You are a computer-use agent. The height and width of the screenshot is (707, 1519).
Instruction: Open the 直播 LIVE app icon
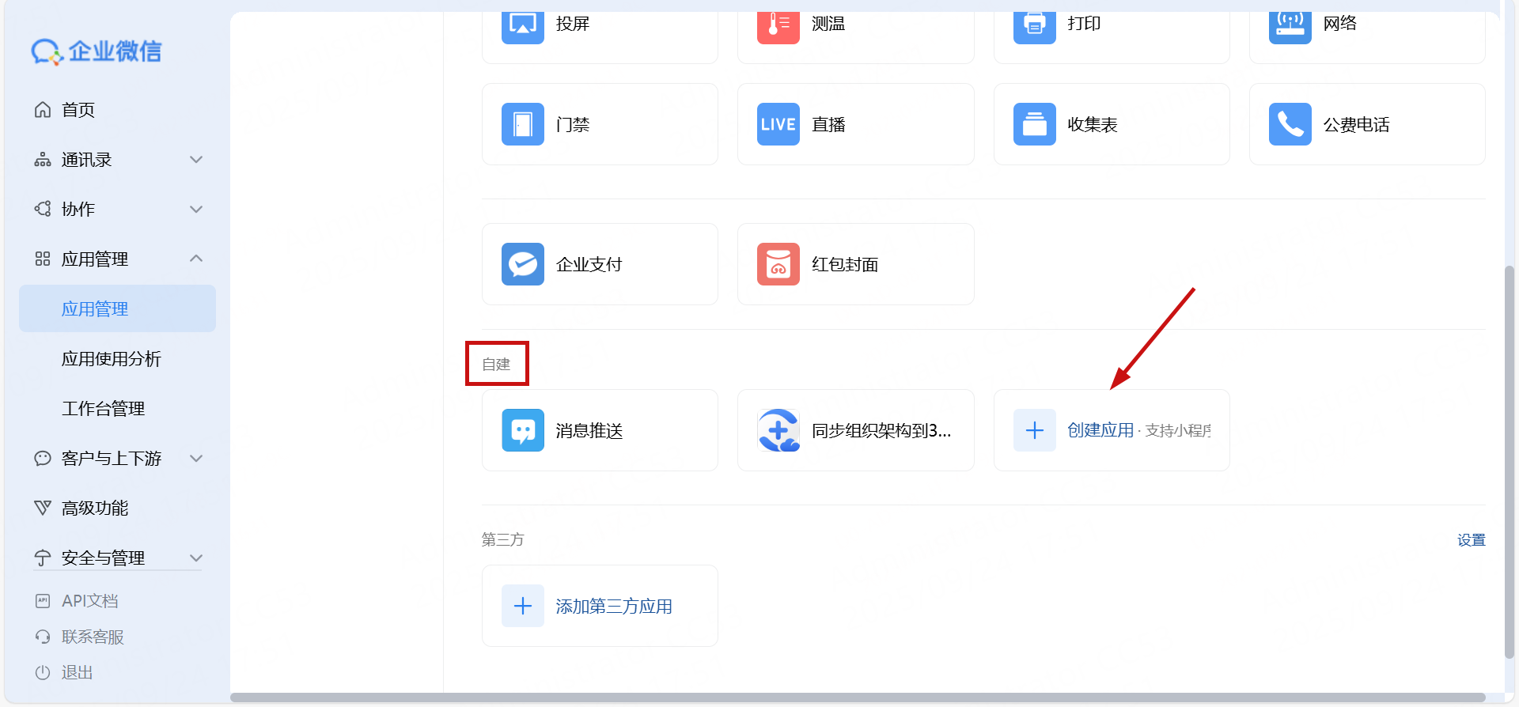[x=778, y=124]
